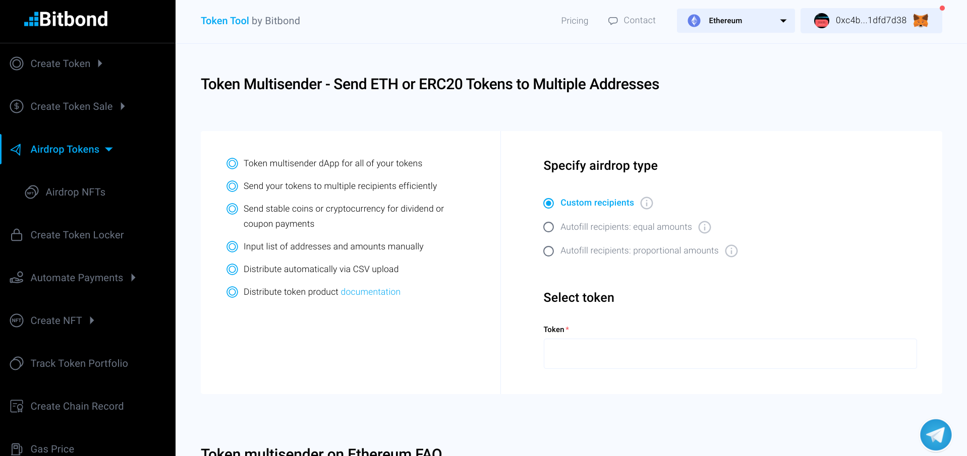The image size is (967, 456).
Task: Select Autofill recipients: proportional amounts
Action: [x=548, y=251]
